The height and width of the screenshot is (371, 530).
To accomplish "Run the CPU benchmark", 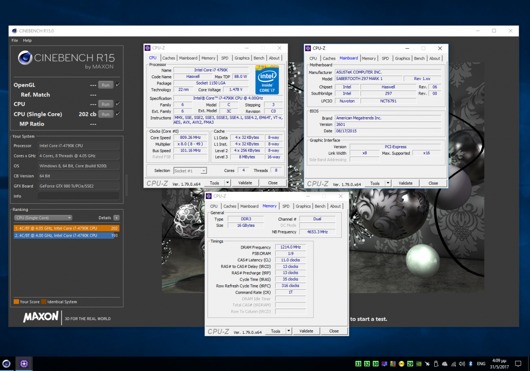I will pos(106,104).
